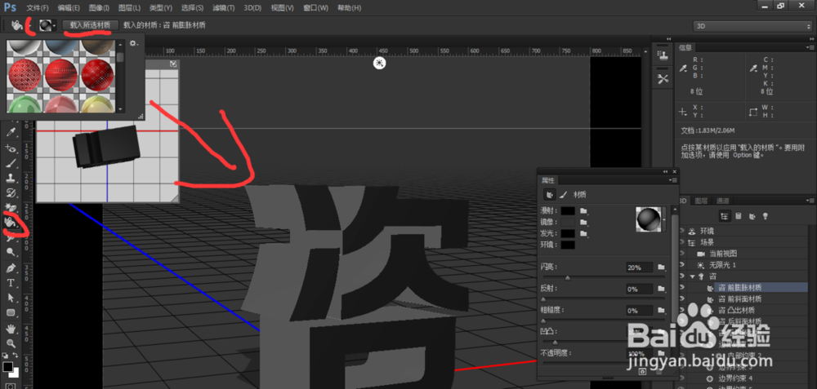
Task: Click the 3D Material Drop tool
Action: [11, 222]
